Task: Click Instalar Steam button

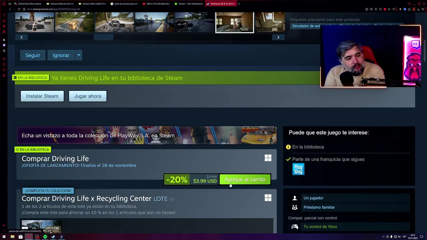Action: [42, 96]
